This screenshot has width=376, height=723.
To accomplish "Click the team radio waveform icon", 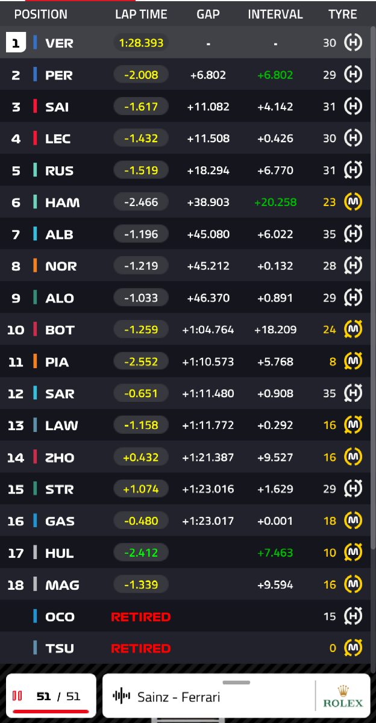I will (x=122, y=696).
